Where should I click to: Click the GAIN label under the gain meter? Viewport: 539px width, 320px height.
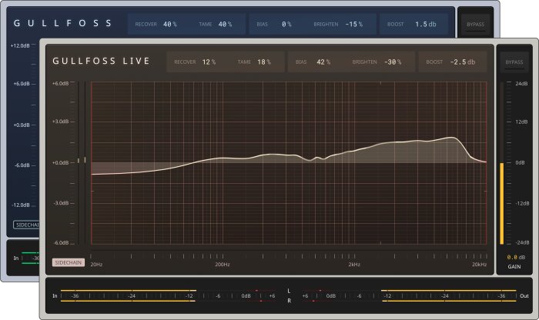pos(514,267)
